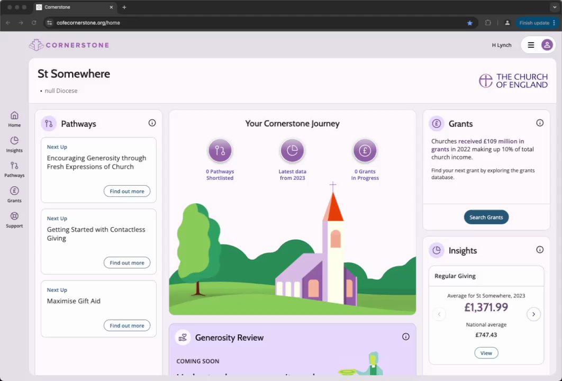Click the Latest data journey circle

click(292, 150)
